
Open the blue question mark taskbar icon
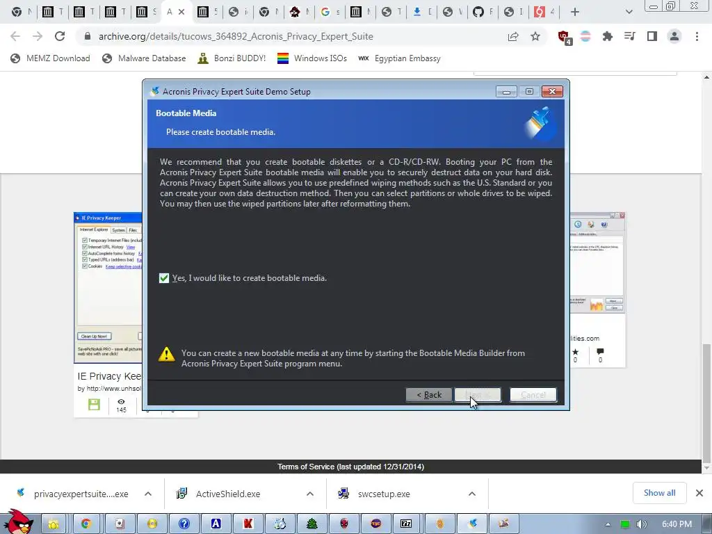pos(184,524)
